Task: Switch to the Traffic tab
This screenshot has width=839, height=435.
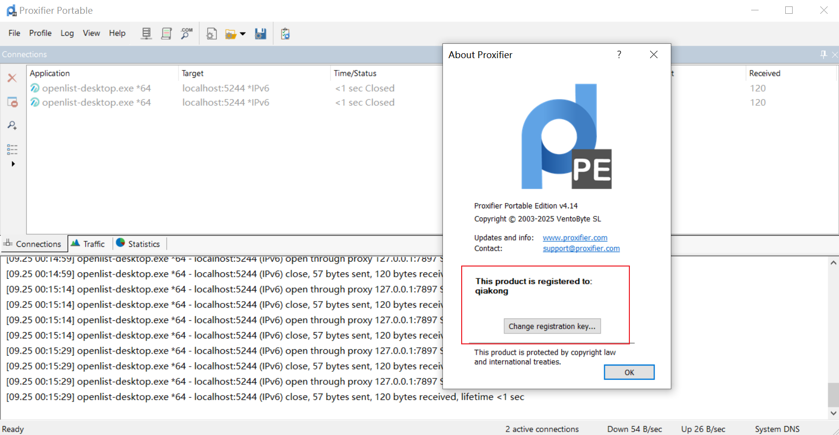Action: pos(89,244)
